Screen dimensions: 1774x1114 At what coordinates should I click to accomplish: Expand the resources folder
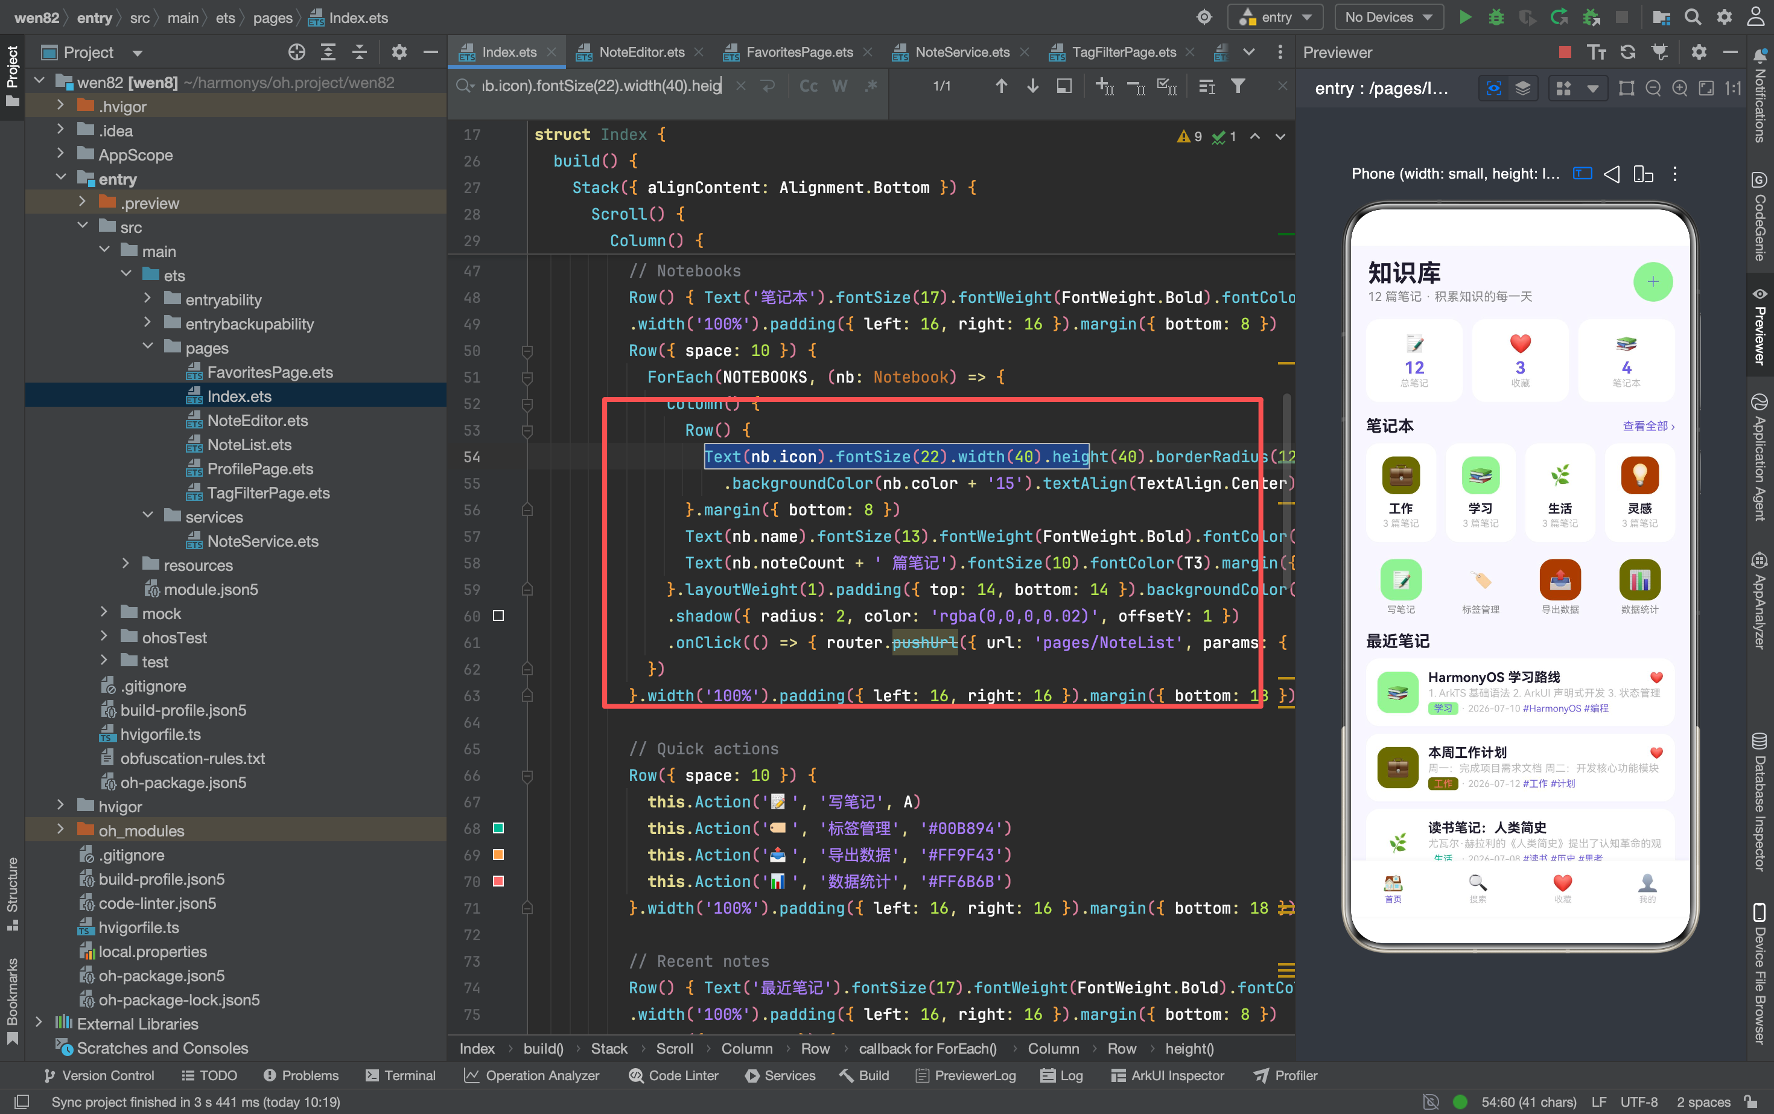tap(126, 564)
